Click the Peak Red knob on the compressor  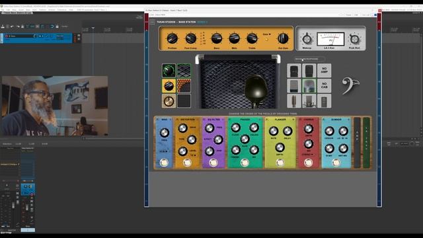[354, 40]
